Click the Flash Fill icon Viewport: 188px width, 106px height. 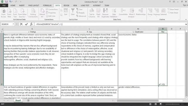[98, 13]
